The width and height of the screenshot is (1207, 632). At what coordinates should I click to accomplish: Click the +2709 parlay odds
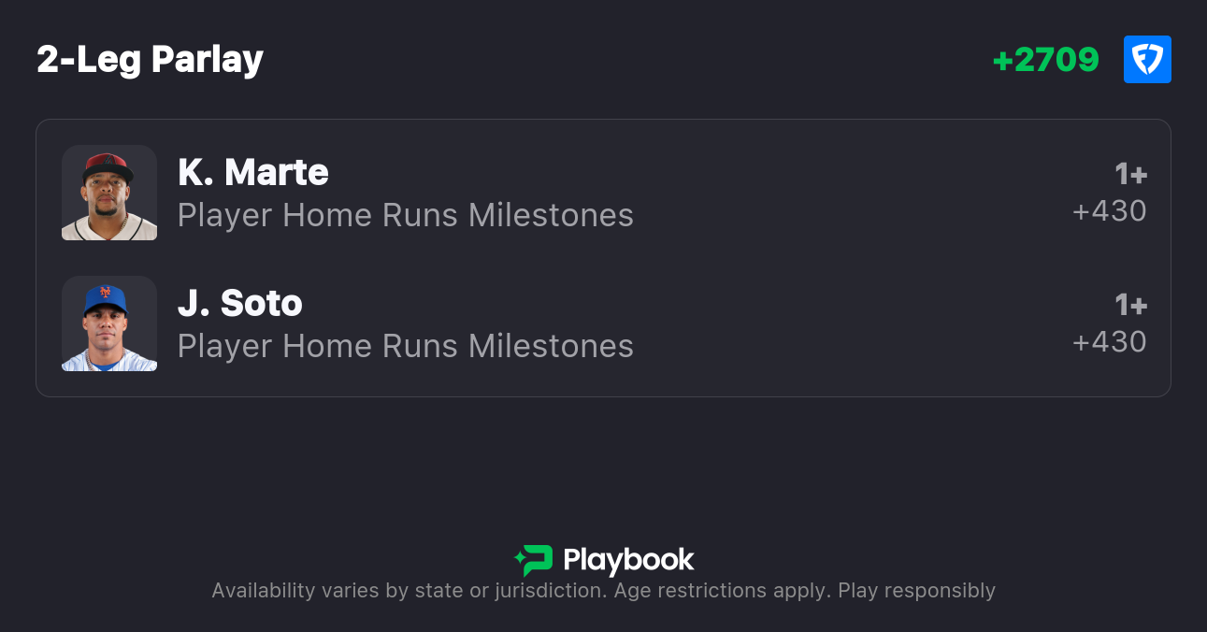coord(1045,60)
